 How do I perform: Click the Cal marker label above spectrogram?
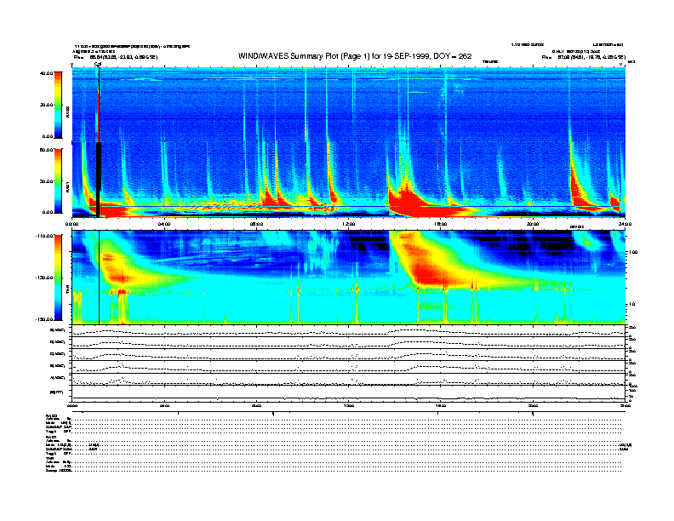[98, 64]
